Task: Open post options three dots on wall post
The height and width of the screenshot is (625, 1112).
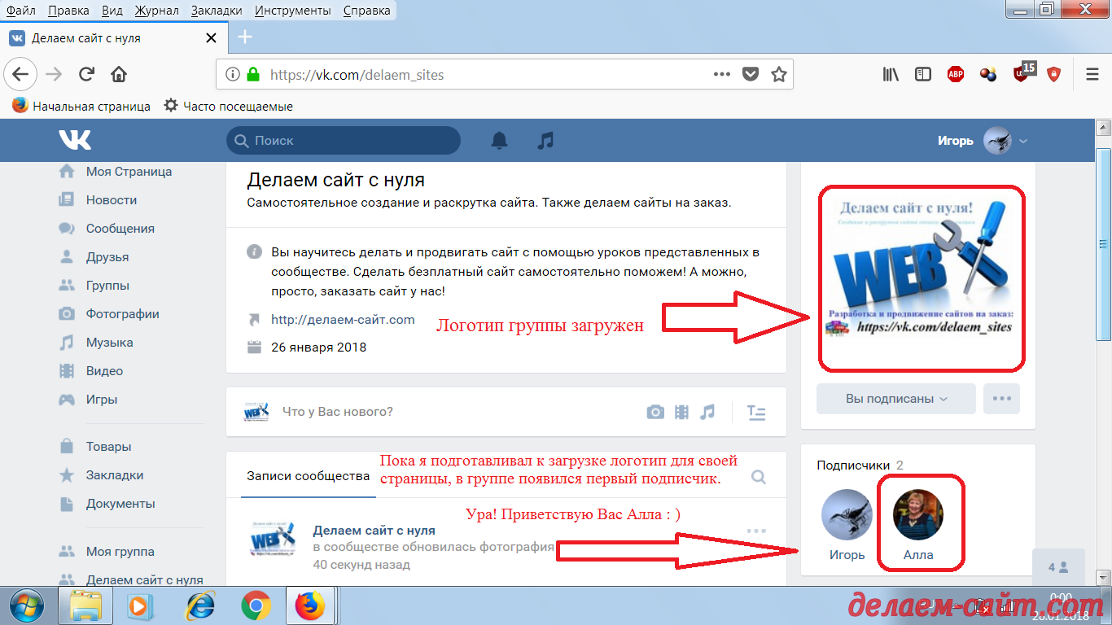Action: 757,531
